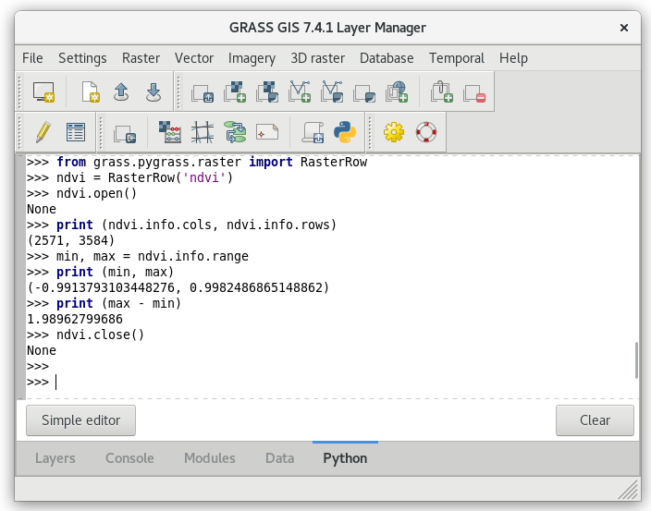Viewport: 651px width, 511px height.
Task: Click the min, max range output line
Action: pos(178,287)
